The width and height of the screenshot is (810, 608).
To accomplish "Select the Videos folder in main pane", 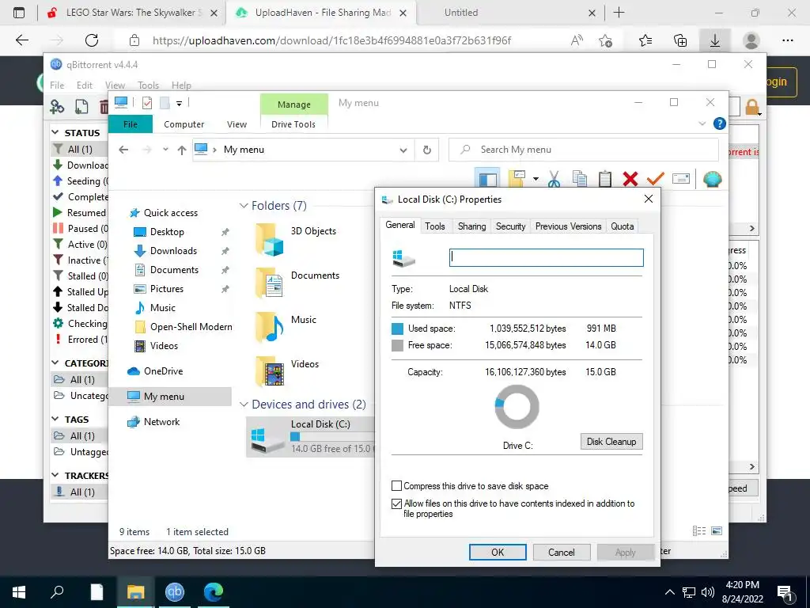I will pos(287,371).
